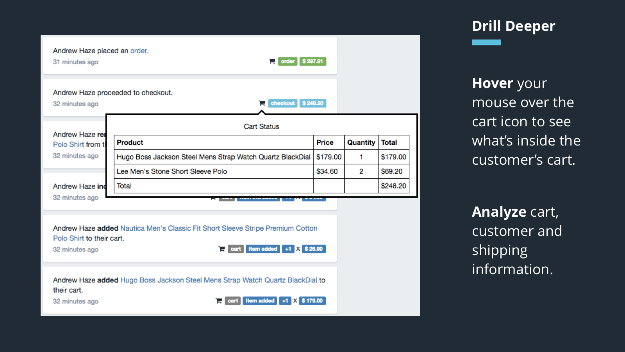Click the $248.20 checkout amount badge

(313, 103)
